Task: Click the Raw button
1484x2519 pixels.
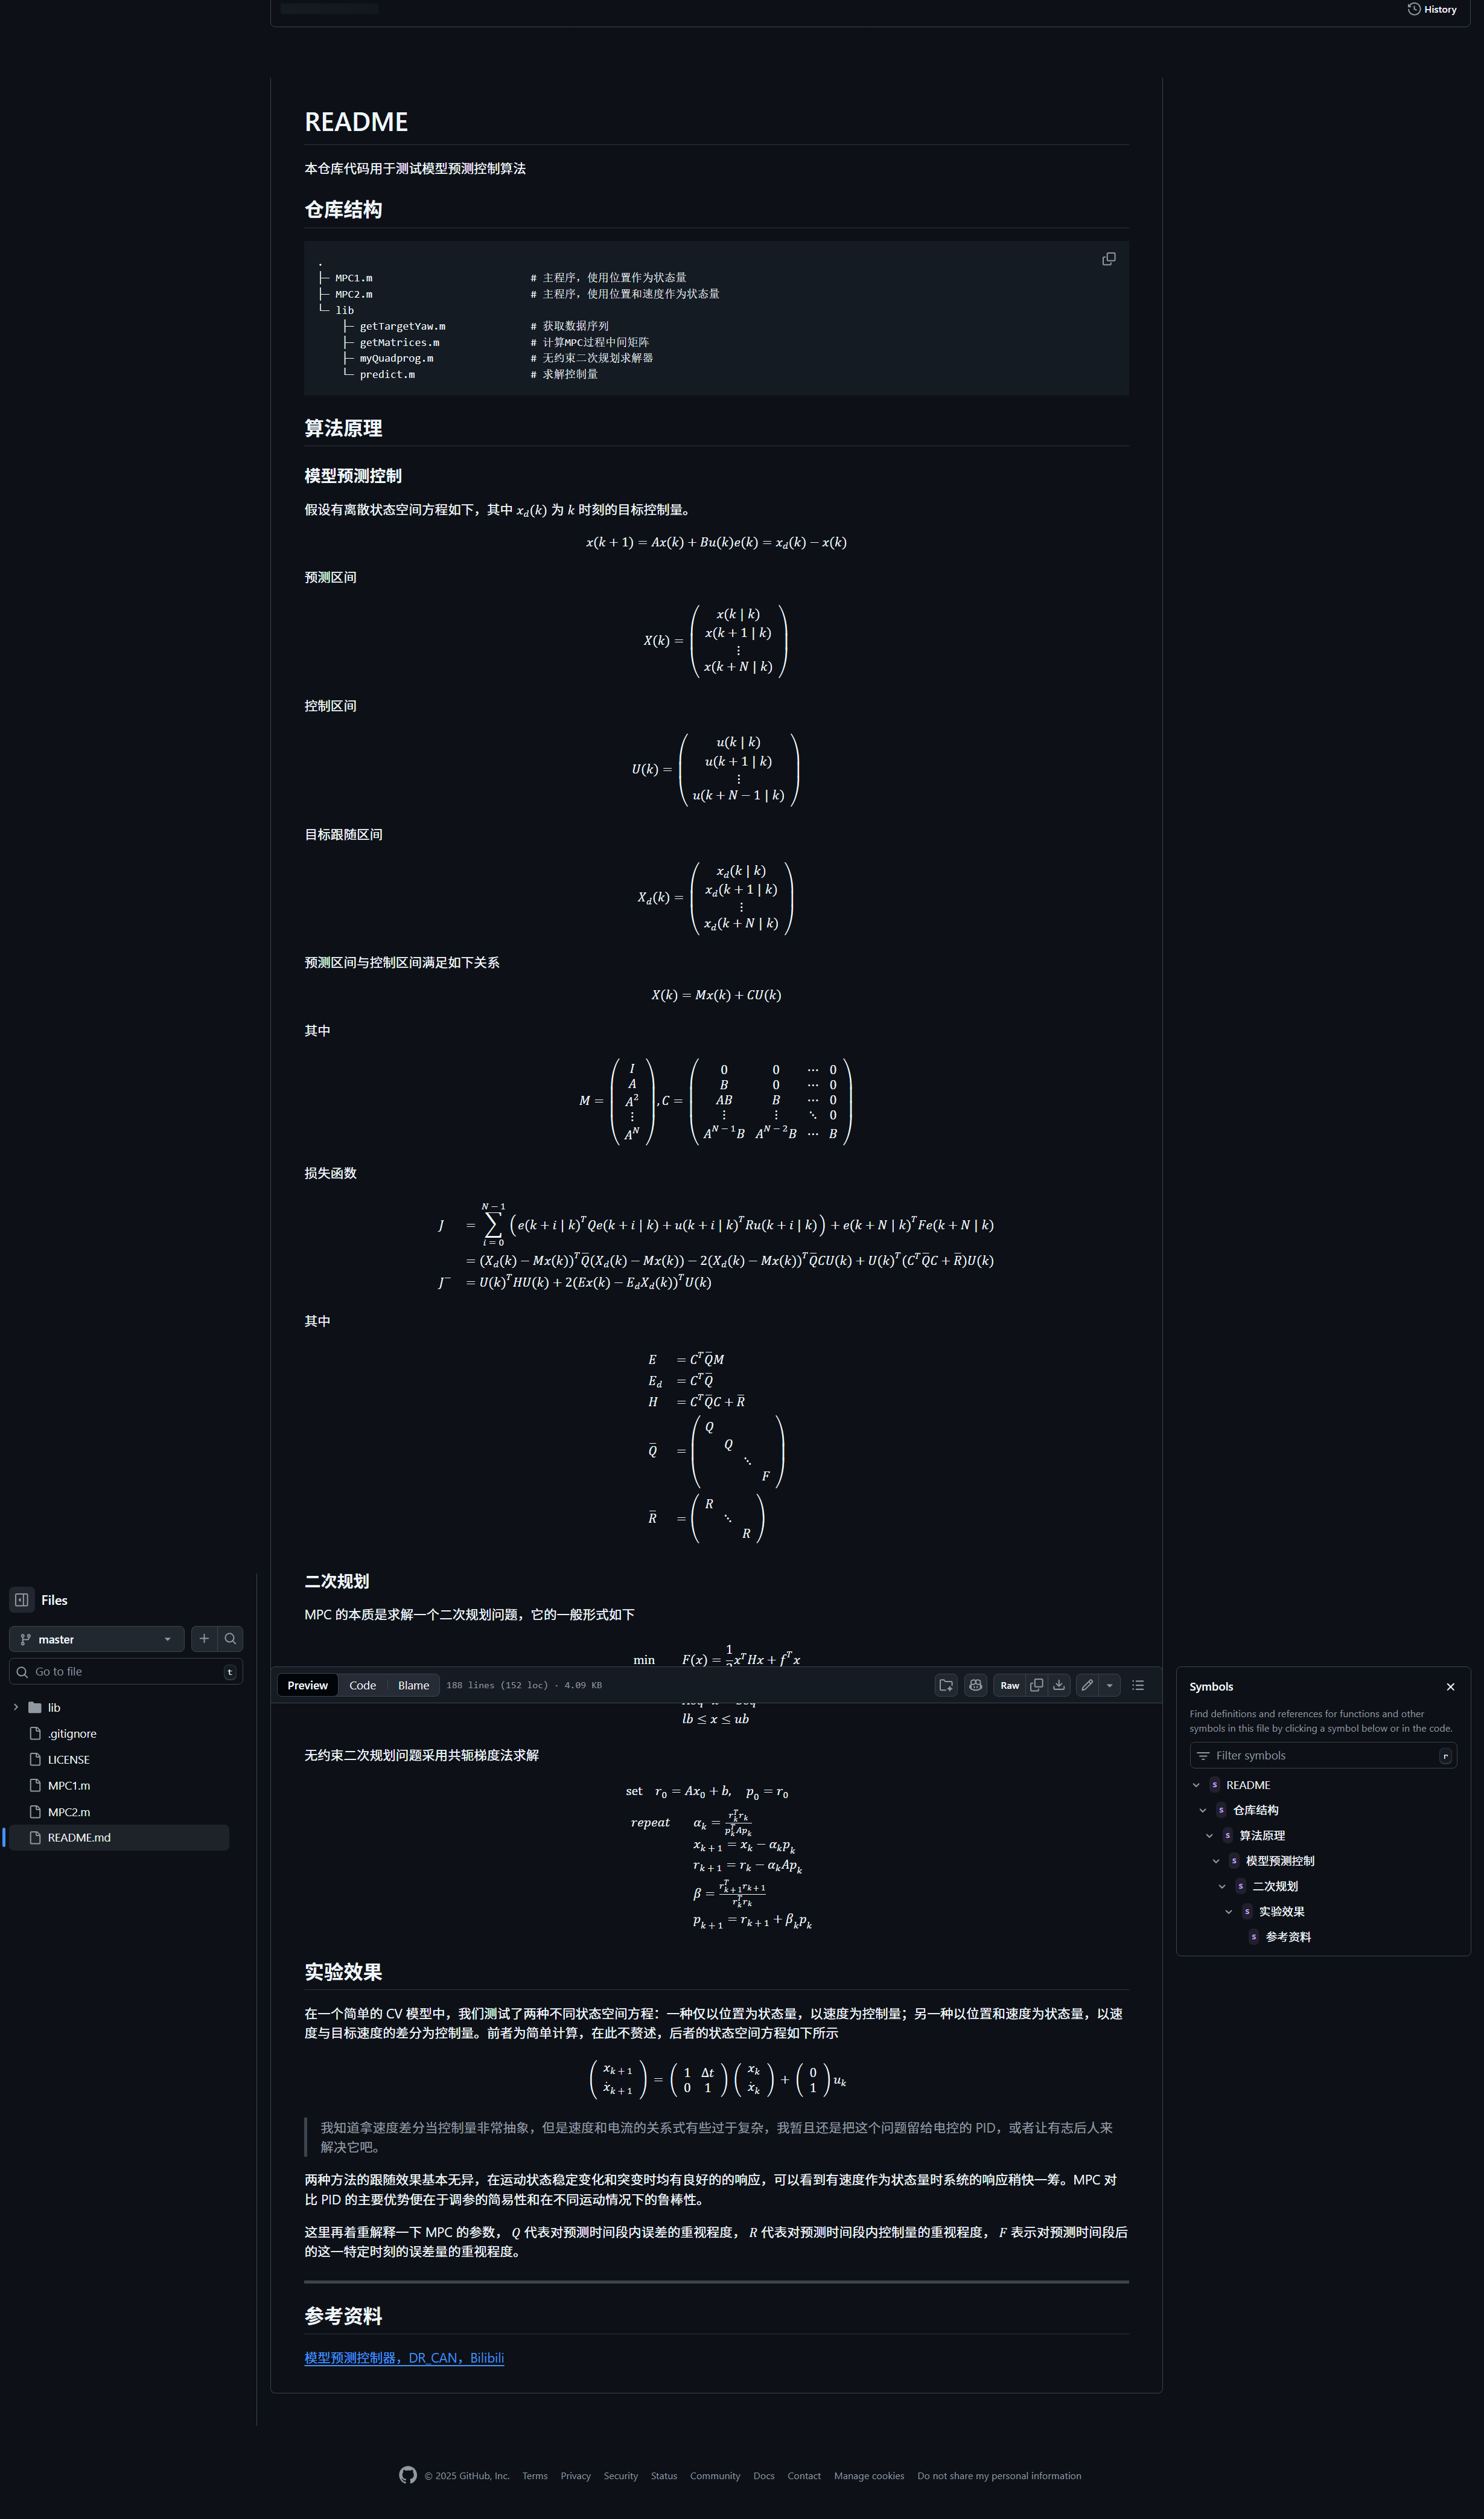Action: click(1010, 1685)
